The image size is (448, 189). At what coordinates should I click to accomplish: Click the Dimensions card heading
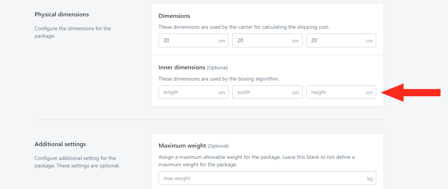click(x=174, y=16)
